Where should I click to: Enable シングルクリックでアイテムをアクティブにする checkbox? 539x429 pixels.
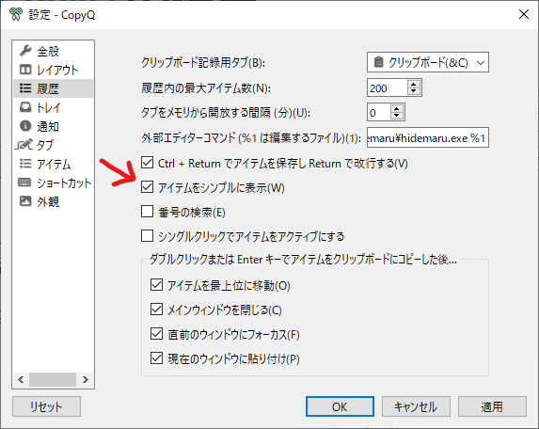tap(147, 236)
